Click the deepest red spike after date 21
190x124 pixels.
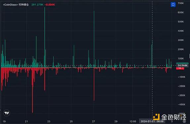point(32,90)
